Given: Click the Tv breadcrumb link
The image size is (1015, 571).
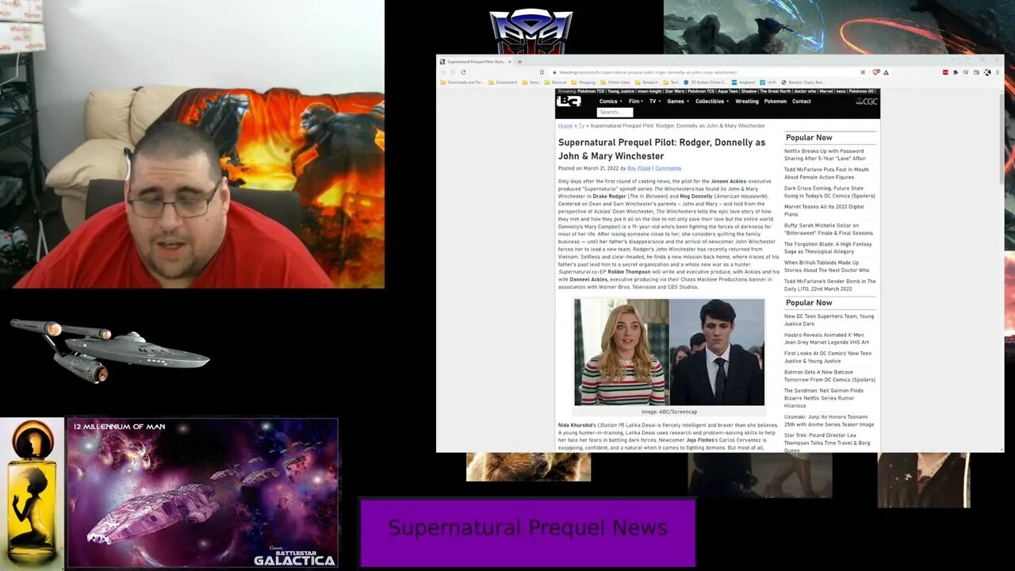Looking at the screenshot, I should (x=581, y=125).
